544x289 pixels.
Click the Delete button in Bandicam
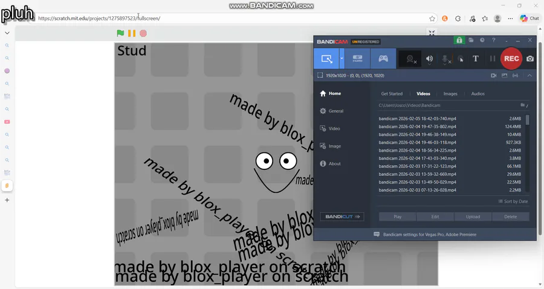tap(510, 216)
